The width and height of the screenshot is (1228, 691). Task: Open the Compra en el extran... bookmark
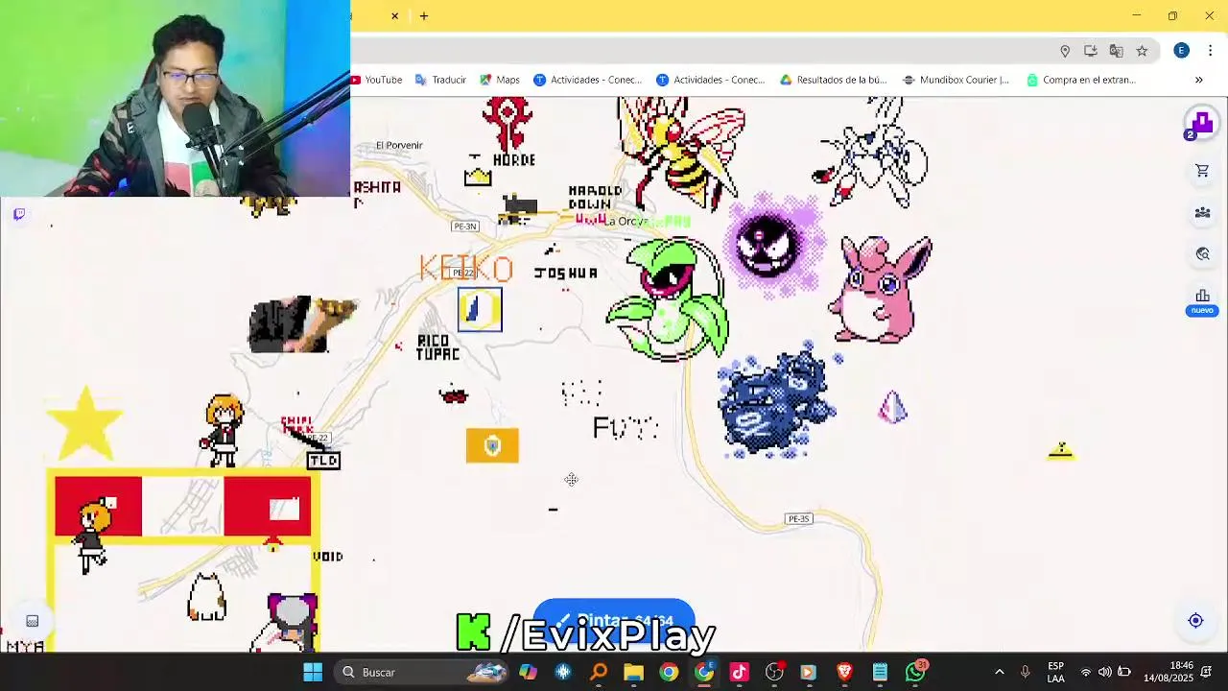(x=1080, y=80)
